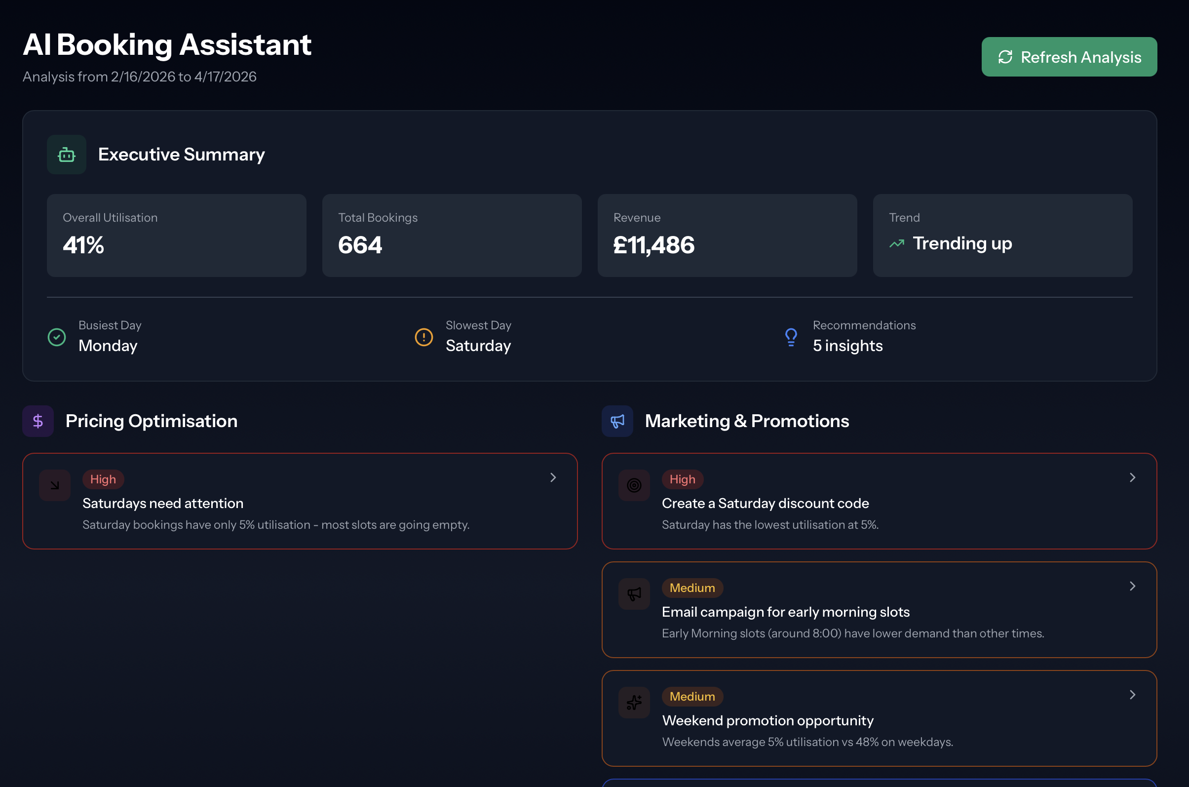Click 'Saturday has the lowest utilisation at 5%' text
This screenshot has height=787, width=1189.
770,524
